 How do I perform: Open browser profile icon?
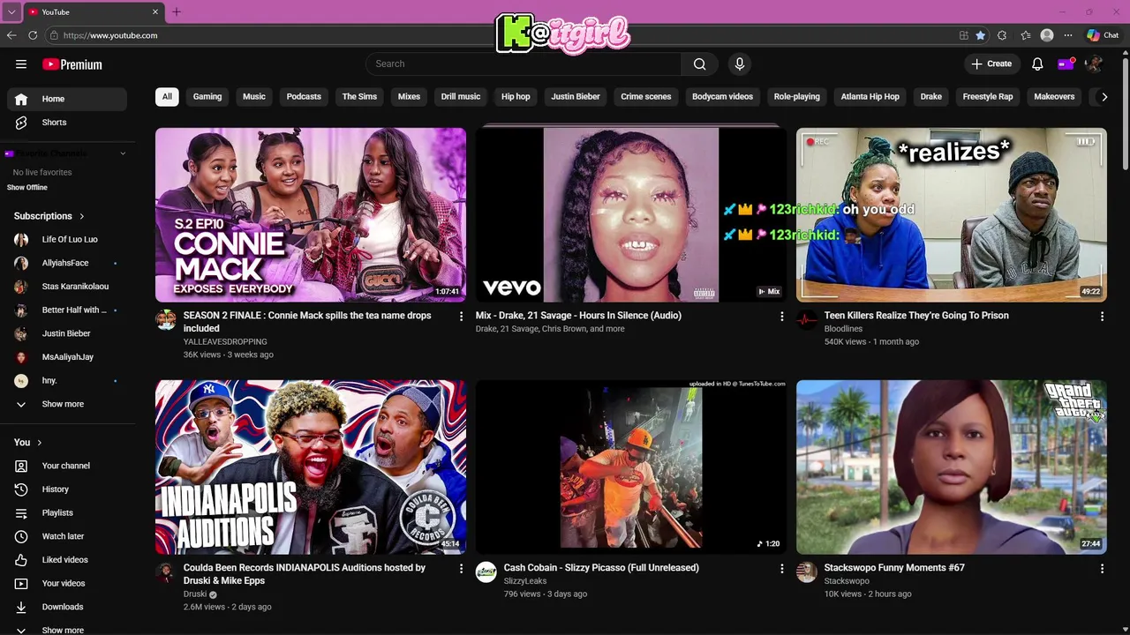pos(1047,35)
